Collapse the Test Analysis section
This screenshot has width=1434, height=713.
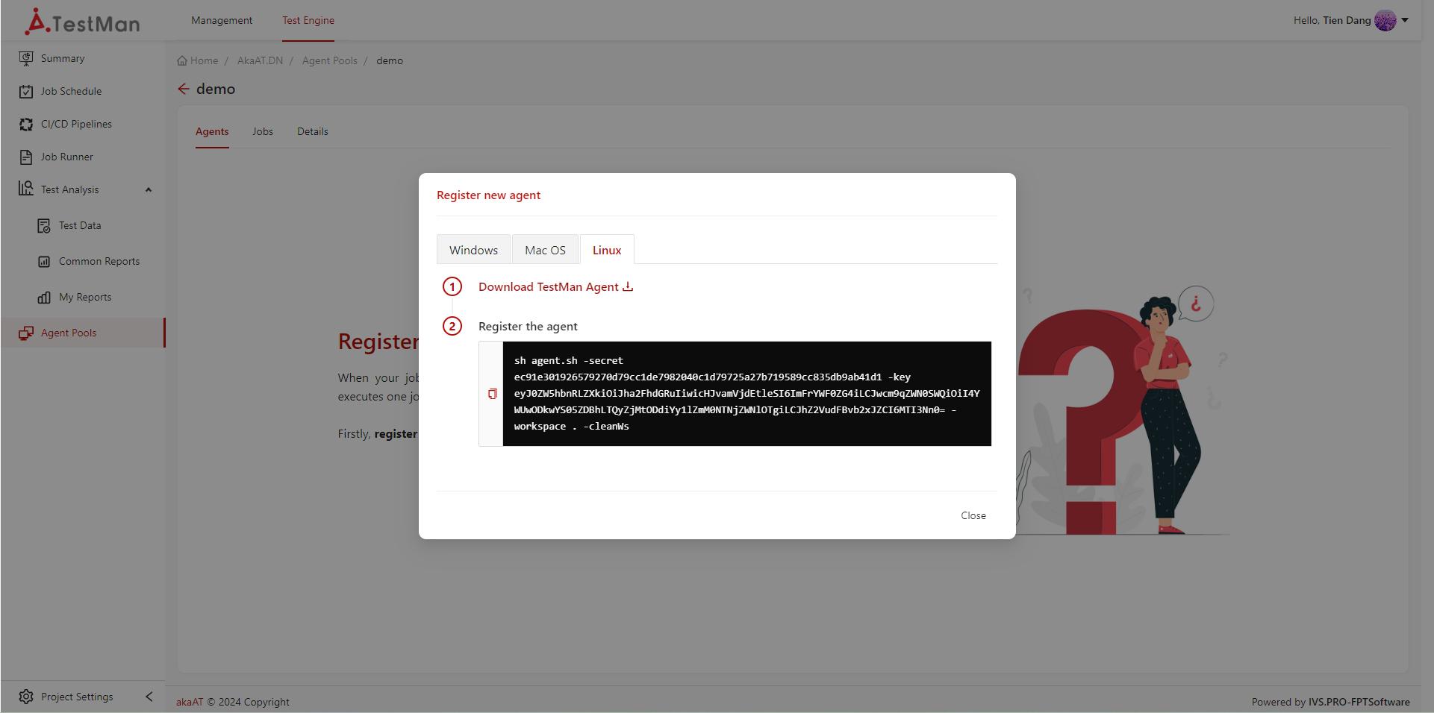pyautogui.click(x=149, y=189)
